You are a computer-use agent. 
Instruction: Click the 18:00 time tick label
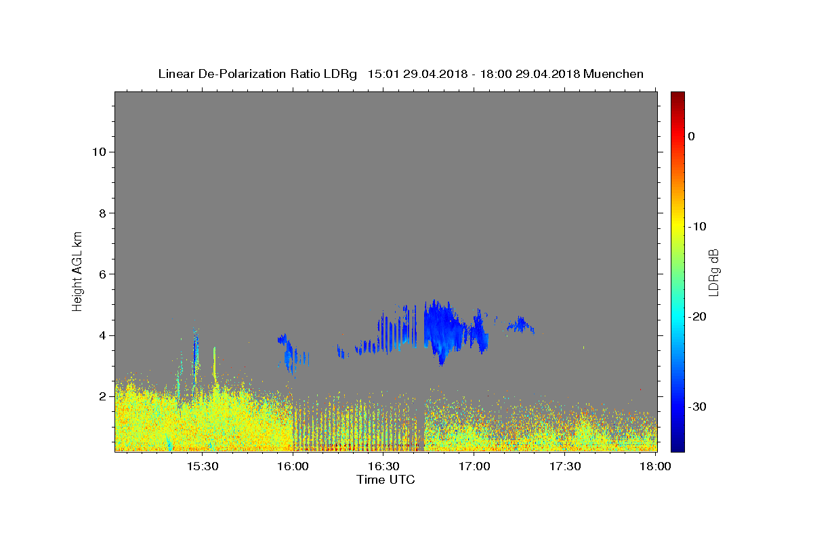point(655,467)
